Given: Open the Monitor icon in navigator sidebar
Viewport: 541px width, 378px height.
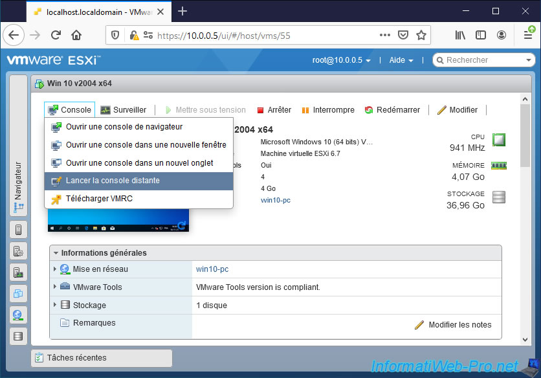Looking at the screenshot, I should tap(18, 272).
